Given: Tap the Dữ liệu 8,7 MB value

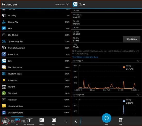Looking at the screenshot, I should pyautogui.click(x=76, y=41).
